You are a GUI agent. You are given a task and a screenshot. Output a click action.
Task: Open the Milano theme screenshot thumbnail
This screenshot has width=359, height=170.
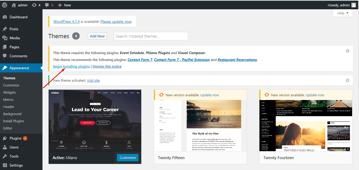[x=95, y=120]
